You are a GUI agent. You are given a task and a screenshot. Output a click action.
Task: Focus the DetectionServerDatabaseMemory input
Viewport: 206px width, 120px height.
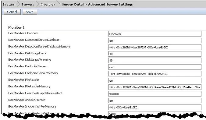[x=155, y=47]
